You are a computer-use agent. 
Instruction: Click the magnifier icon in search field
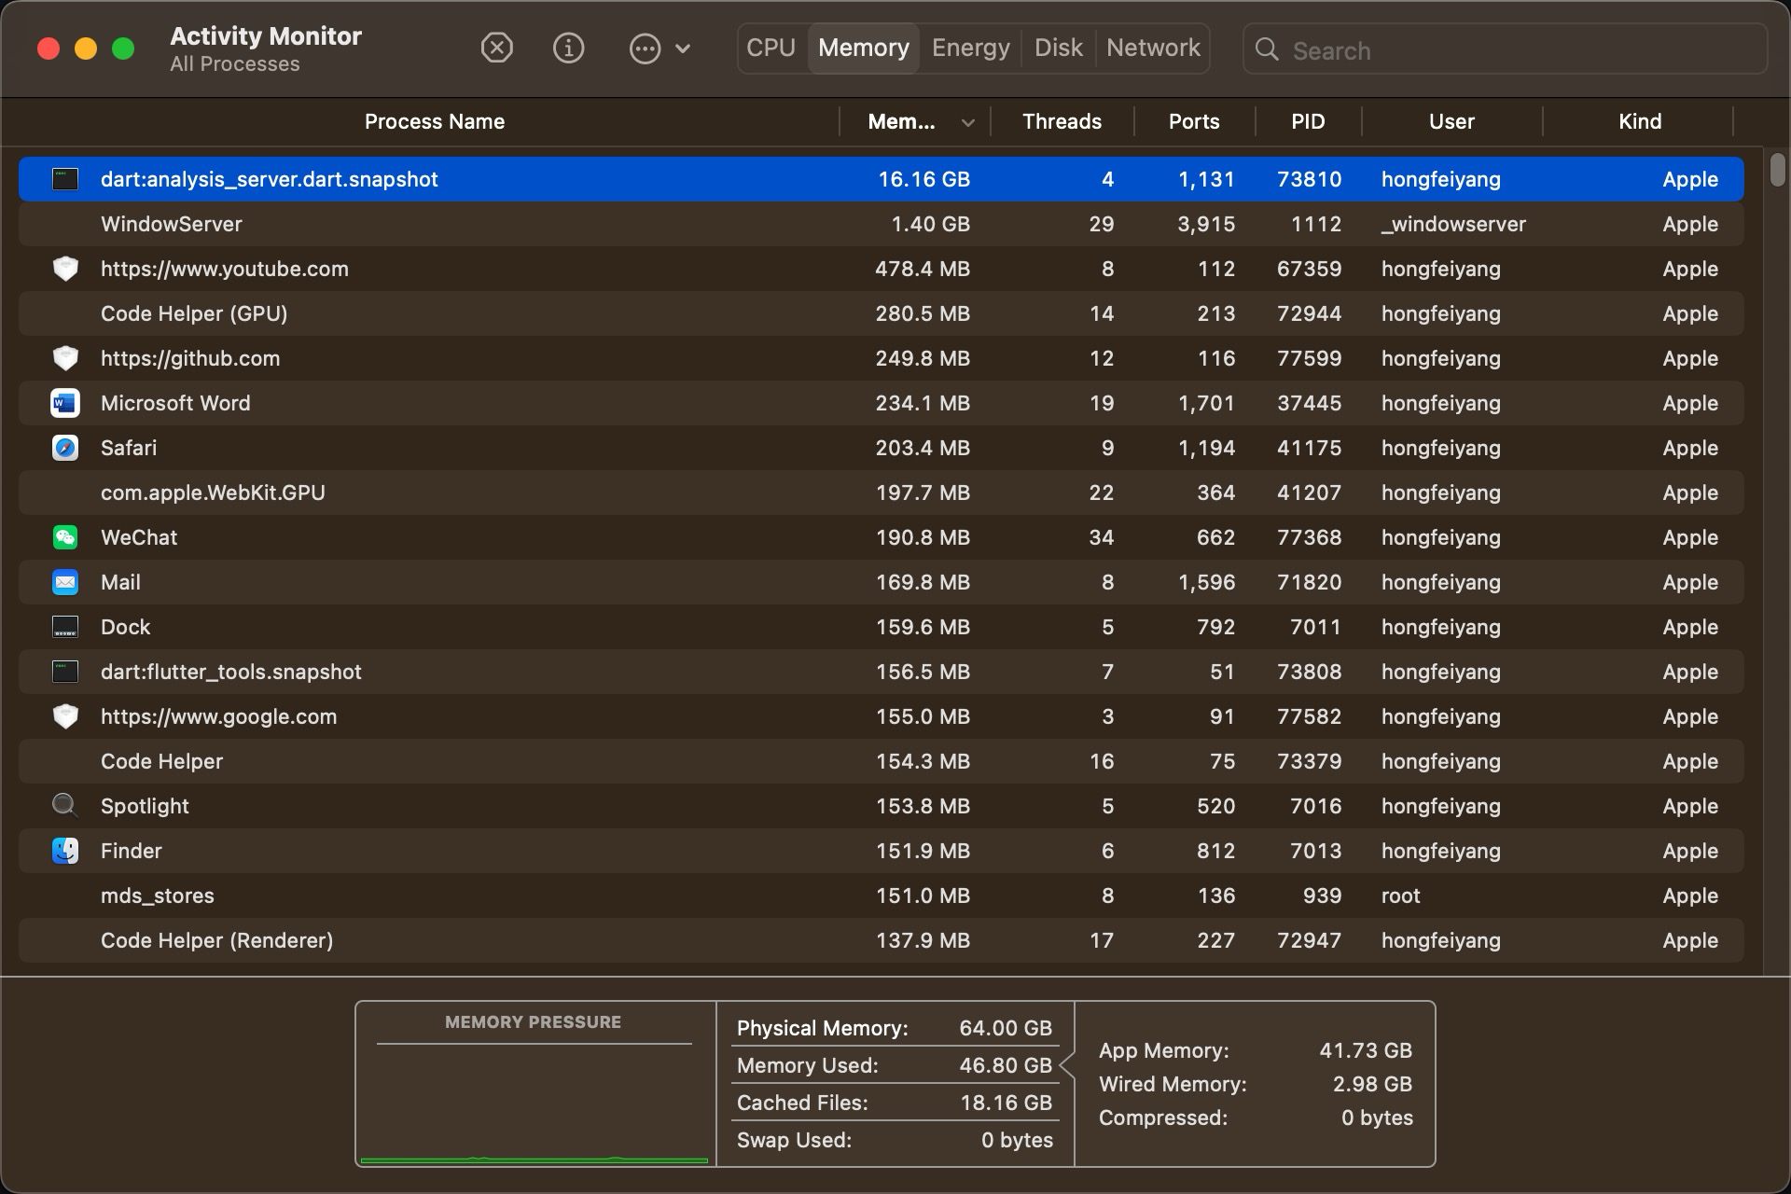coord(1267,49)
